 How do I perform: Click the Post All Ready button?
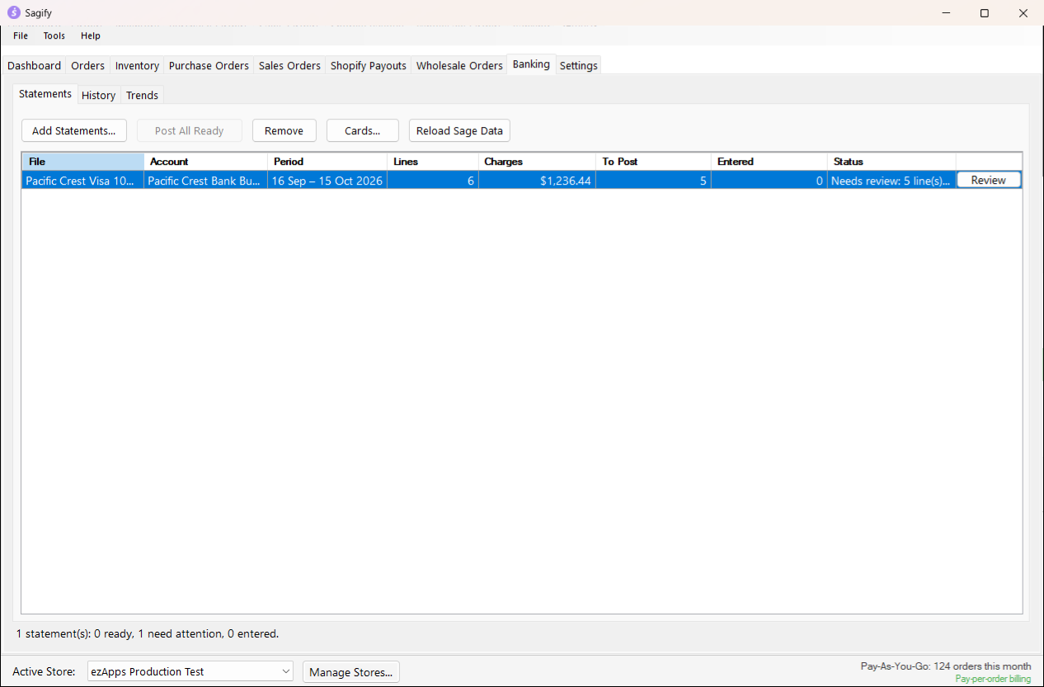[x=190, y=130]
